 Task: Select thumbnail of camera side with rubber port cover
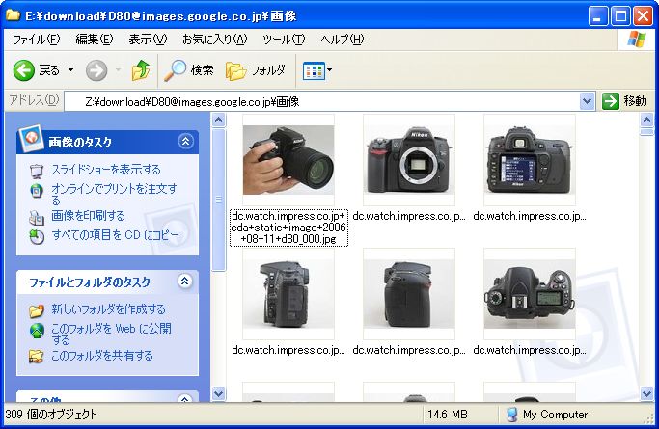coord(288,294)
